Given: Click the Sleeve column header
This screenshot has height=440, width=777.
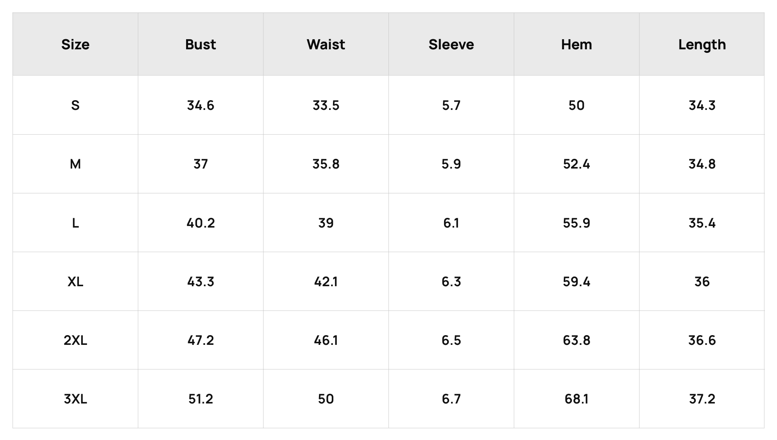Looking at the screenshot, I should [x=451, y=45].
